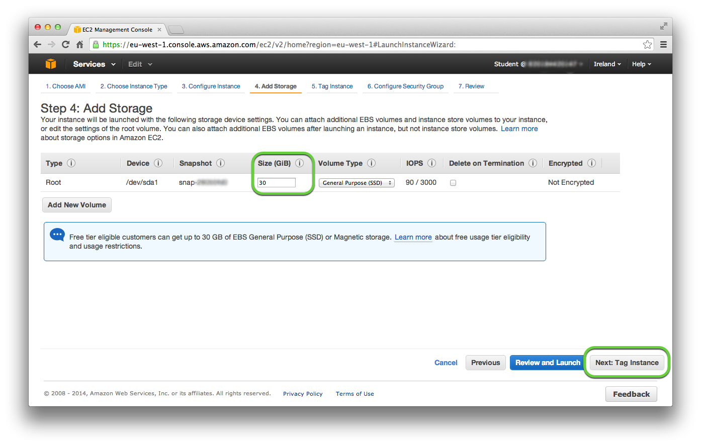The width and height of the screenshot is (701, 446).
Task: Open the Privacy Policy link
Action: pyautogui.click(x=303, y=394)
